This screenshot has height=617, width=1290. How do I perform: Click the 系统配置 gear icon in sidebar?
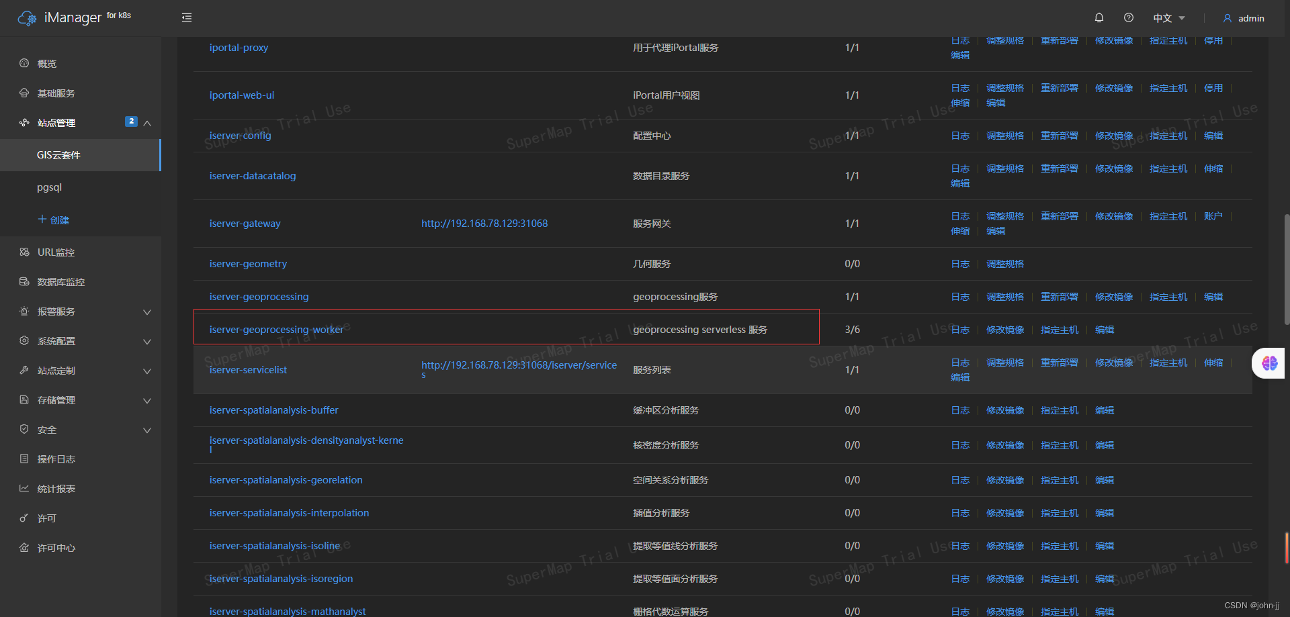point(24,340)
